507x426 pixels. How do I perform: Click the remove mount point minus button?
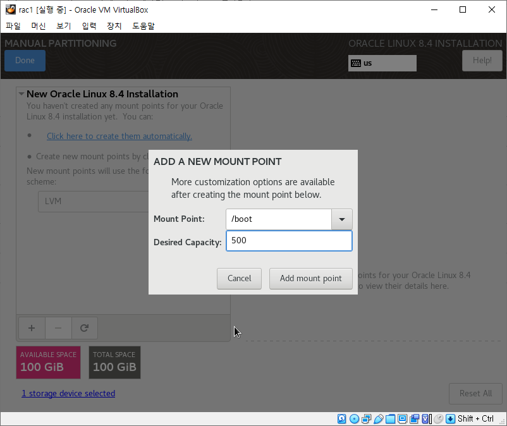(58, 328)
